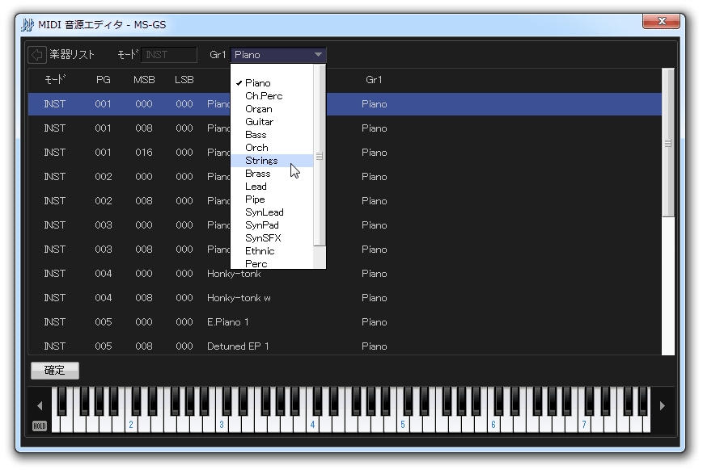
Task: Select the row with PG 001 MSB 016
Action: pyautogui.click(x=345, y=152)
